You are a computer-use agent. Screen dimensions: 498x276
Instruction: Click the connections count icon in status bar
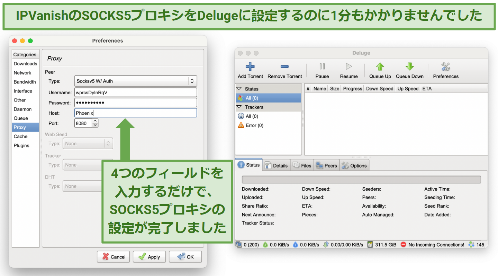(x=239, y=245)
